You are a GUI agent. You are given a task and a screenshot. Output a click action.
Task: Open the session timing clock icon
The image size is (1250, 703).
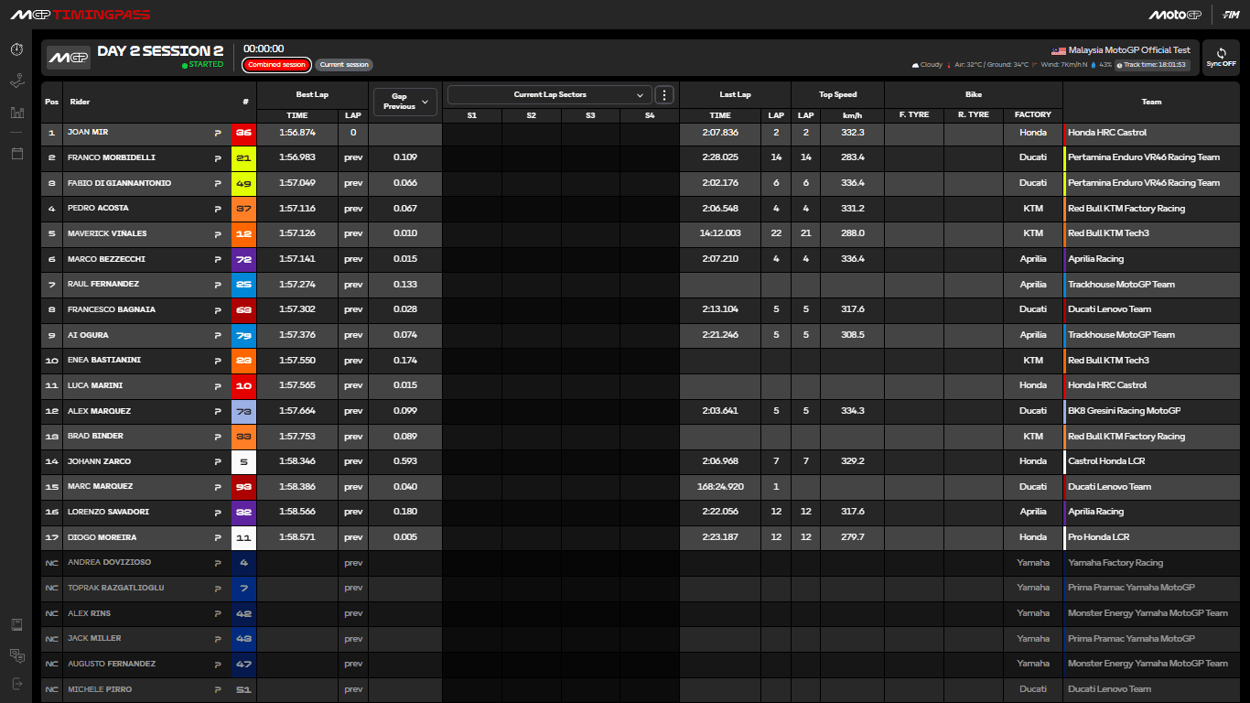click(x=16, y=49)
